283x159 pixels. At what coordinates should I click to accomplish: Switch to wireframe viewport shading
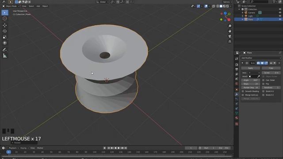[218, 6]
